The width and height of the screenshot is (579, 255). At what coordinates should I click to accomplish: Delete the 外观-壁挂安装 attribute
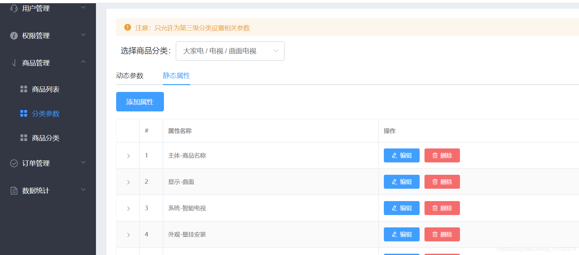[x=442, y=234]
